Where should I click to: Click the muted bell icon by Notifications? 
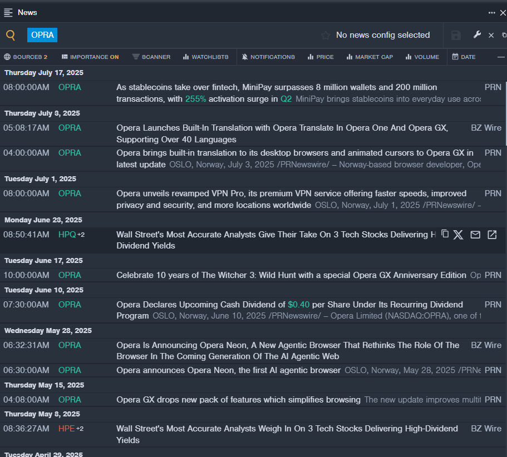(245, 57)
